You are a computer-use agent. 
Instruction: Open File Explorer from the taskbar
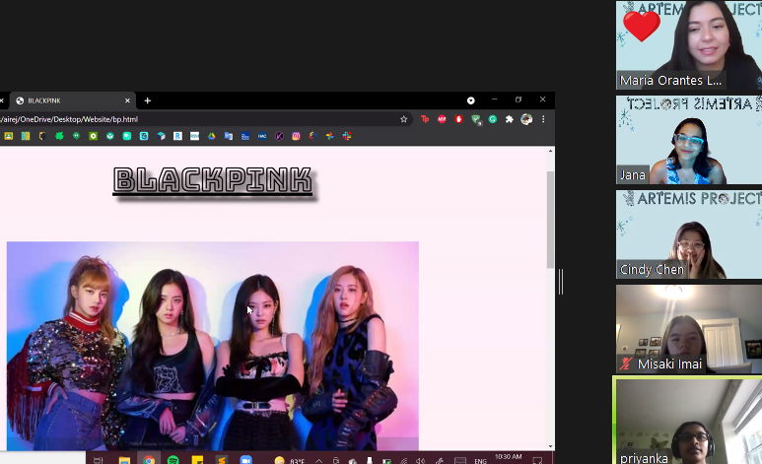pos(124,460)
